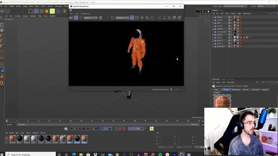Open the Beauty AOV dropdown in RenderView
The width and height of the screenshot is (278, 156).
(91, 18)
